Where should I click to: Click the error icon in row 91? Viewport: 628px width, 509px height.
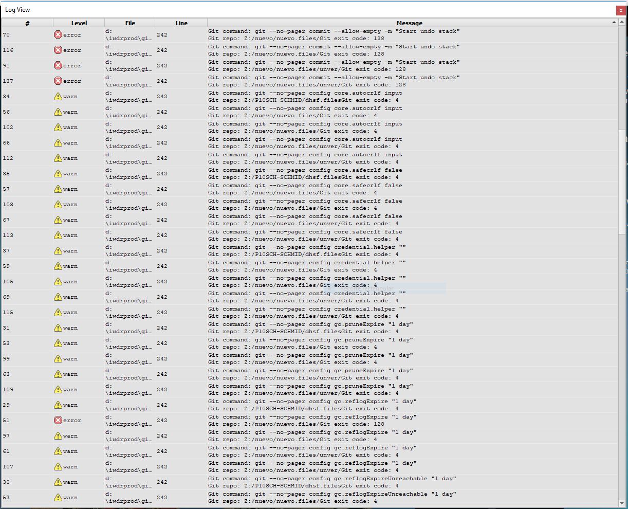click(58, 66)
